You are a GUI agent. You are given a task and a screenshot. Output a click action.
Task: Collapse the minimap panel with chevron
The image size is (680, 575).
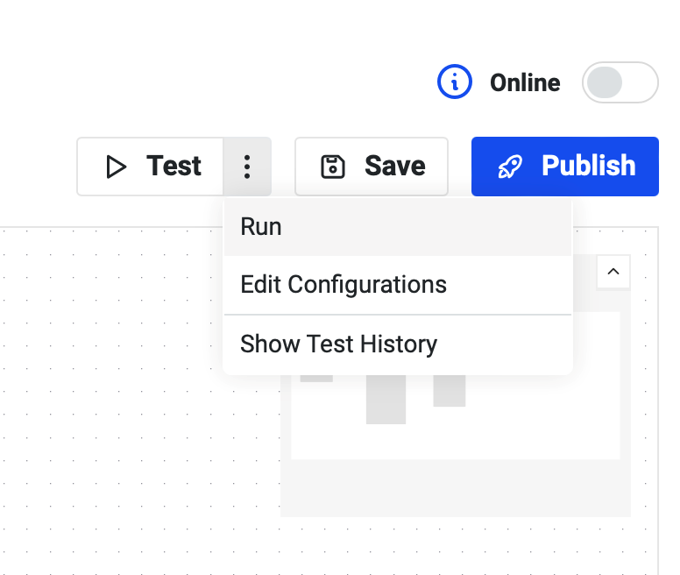613,272
